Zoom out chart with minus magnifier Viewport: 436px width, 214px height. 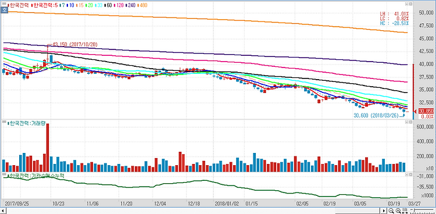tap(391, 211)
